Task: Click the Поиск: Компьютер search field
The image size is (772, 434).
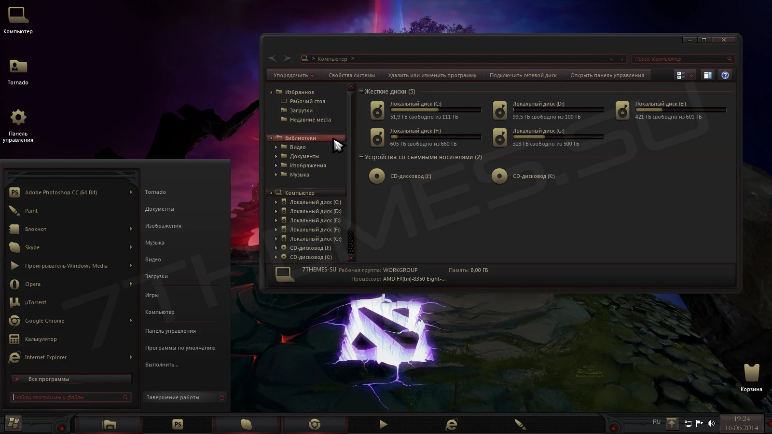Action: (x=680, y=58)
